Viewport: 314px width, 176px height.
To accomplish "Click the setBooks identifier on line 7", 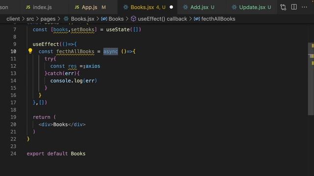I will point(82,29).
